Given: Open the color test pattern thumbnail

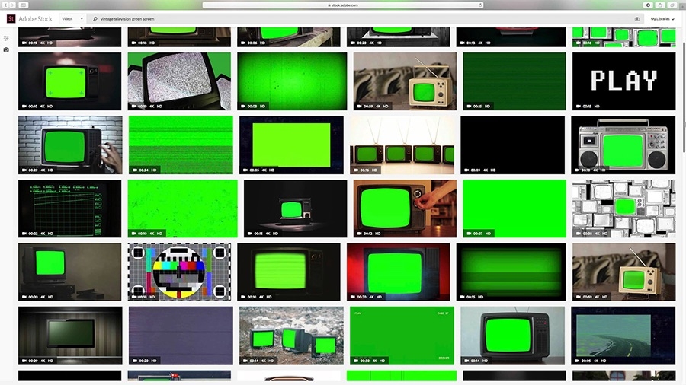Looking at the screenshot, I should pyautogui.click(x=179, y=272).
